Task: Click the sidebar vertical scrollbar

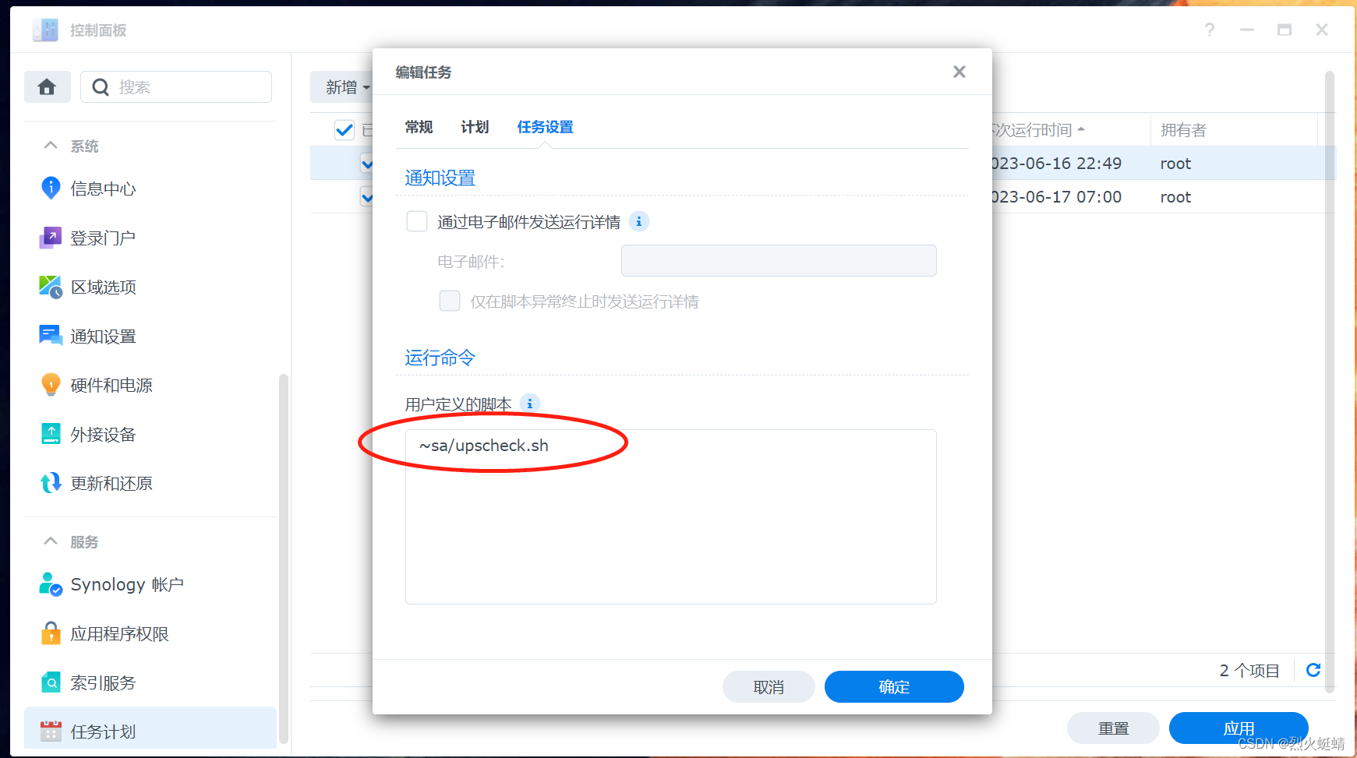Action: [284, 559]
